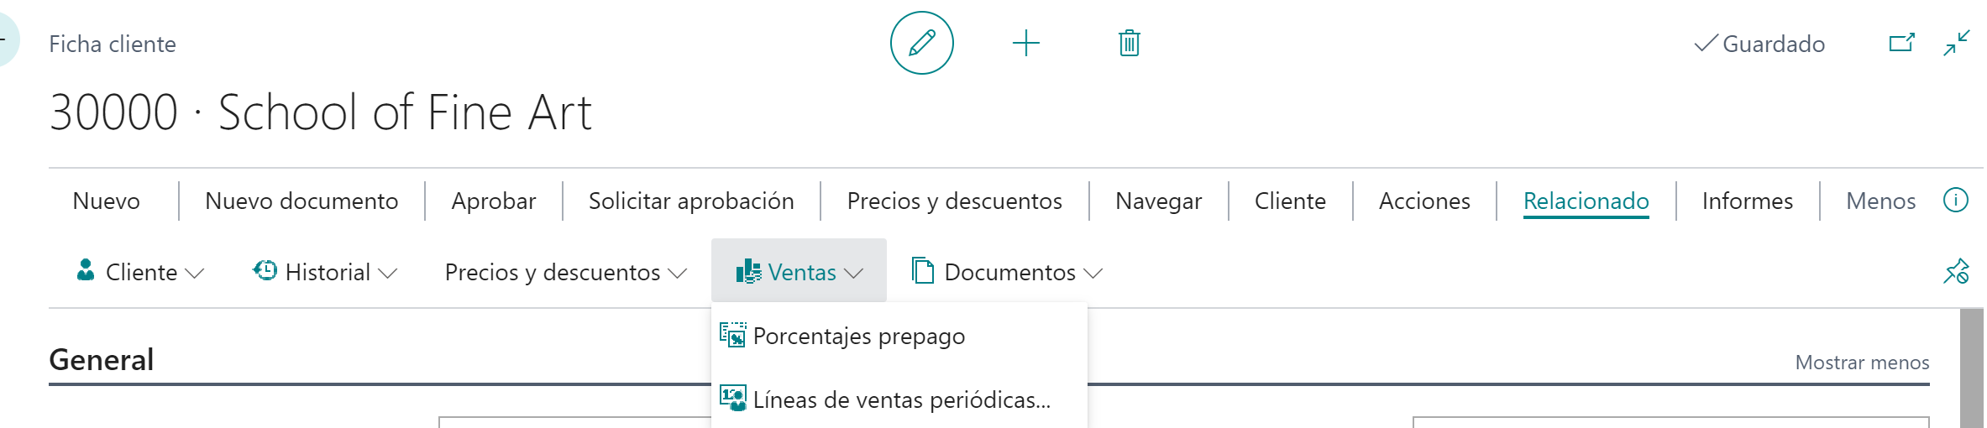Open the Documentos dropdown
1987x428 pixels.
point(1007,272)
